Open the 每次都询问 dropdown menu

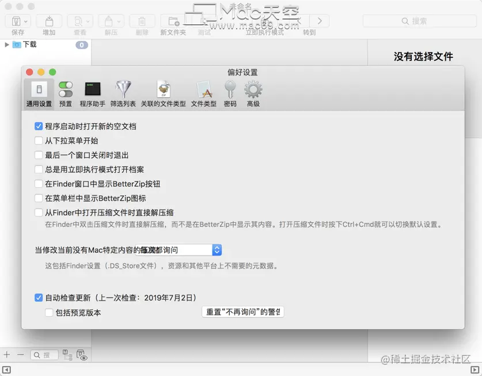point(179,250)
